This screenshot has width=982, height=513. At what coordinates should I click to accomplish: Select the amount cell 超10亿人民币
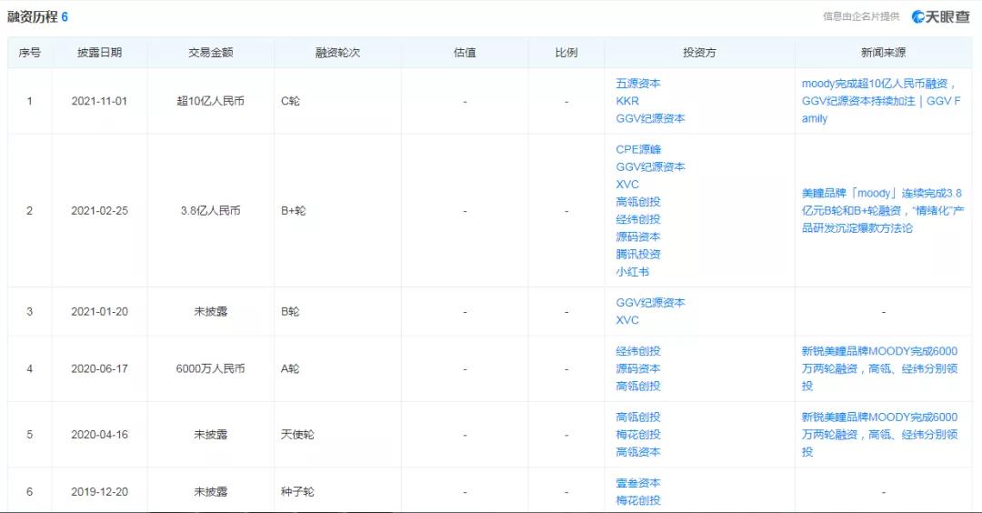pyautogui.click(x=210, y=101)
